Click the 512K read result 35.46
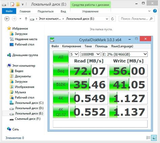The image size is (160, 143). [89, 84]
